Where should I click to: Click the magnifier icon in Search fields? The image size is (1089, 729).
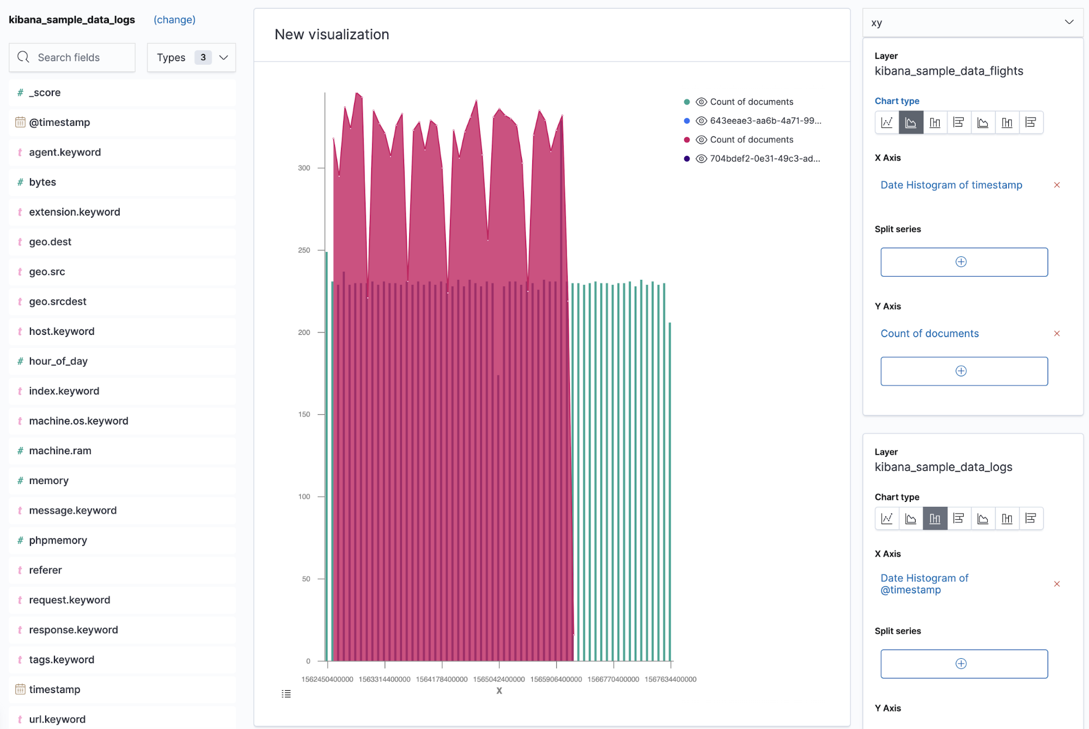tap(23, 57)
